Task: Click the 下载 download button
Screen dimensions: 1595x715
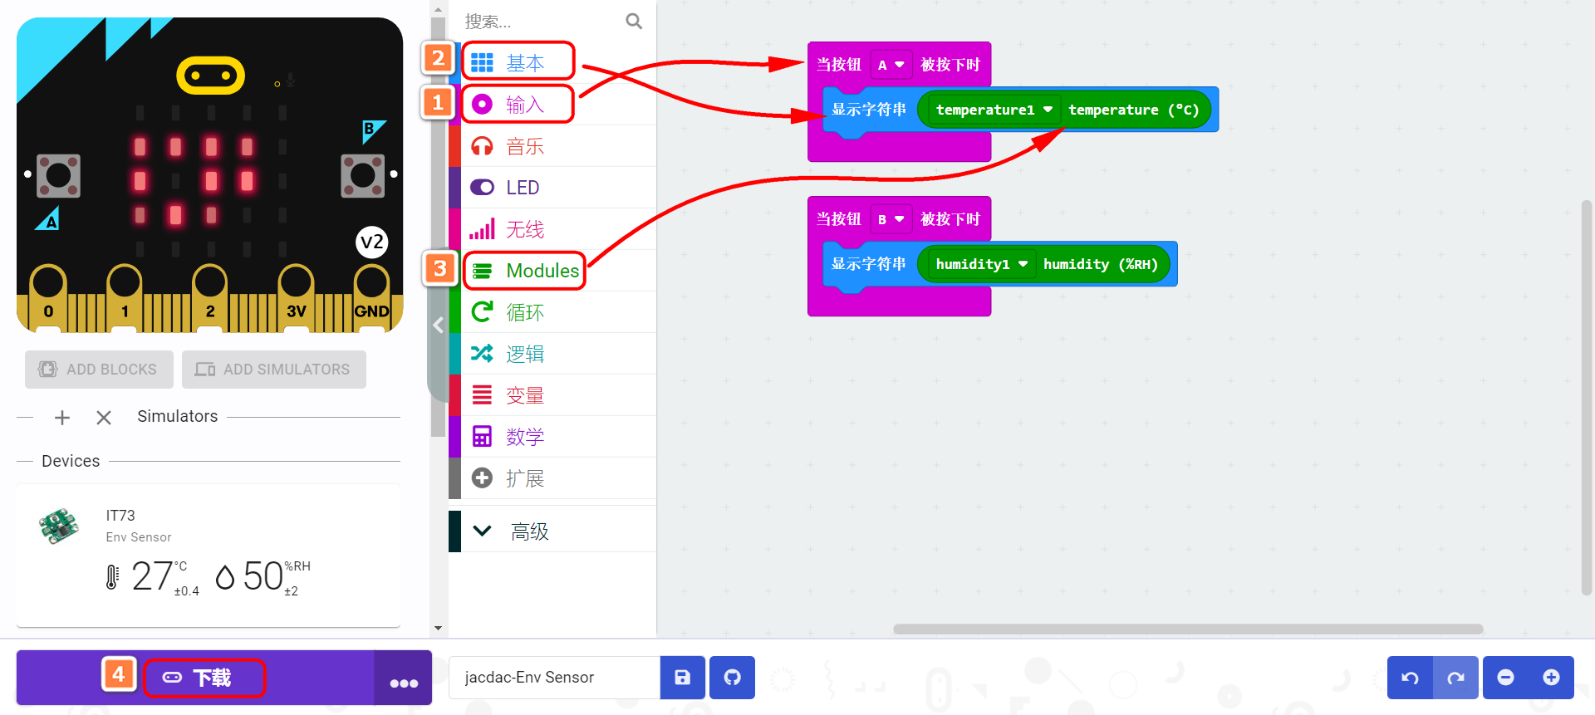Action: click(204, 678)
